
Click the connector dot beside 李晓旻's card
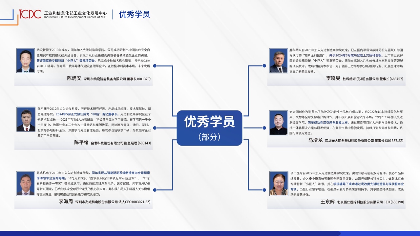(264, 66)
